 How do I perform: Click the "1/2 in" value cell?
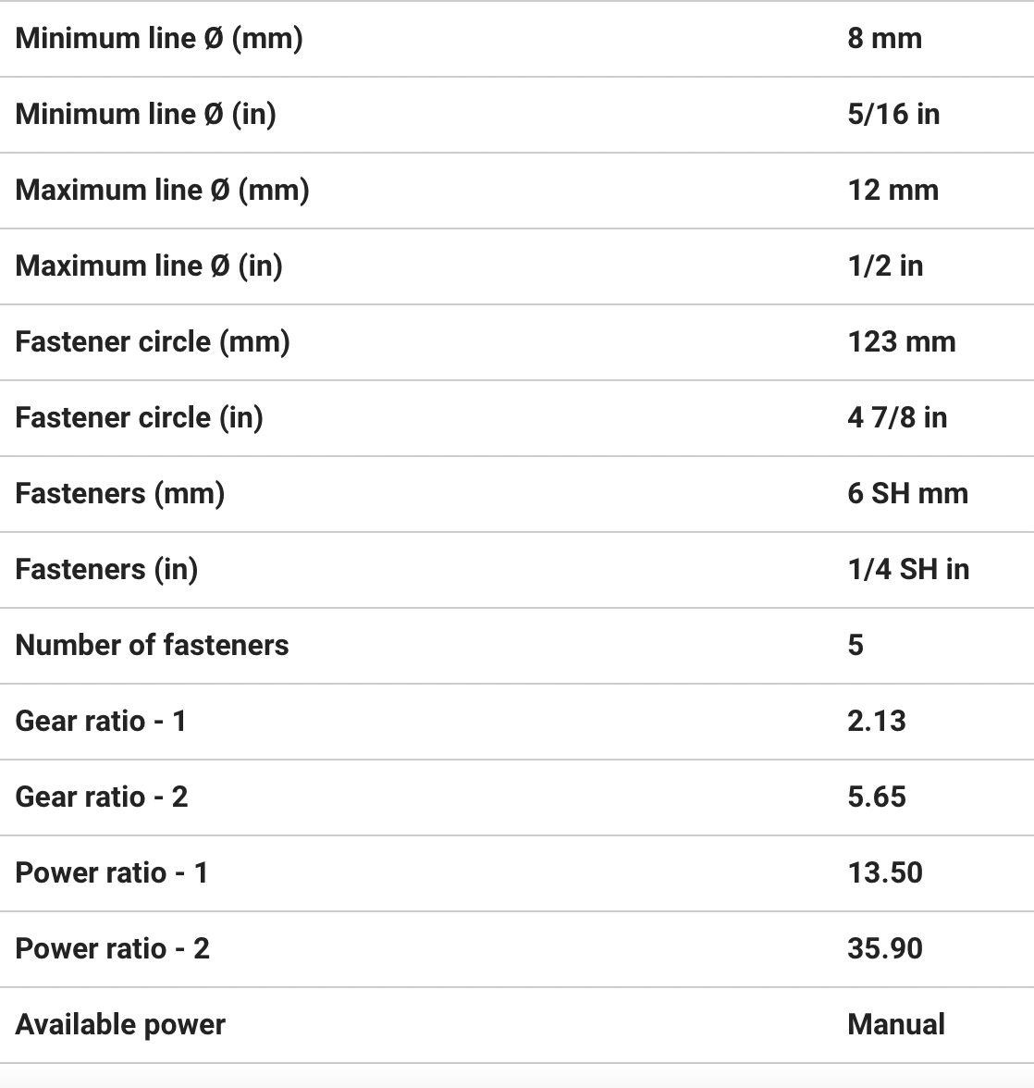[x=885, y=266]
